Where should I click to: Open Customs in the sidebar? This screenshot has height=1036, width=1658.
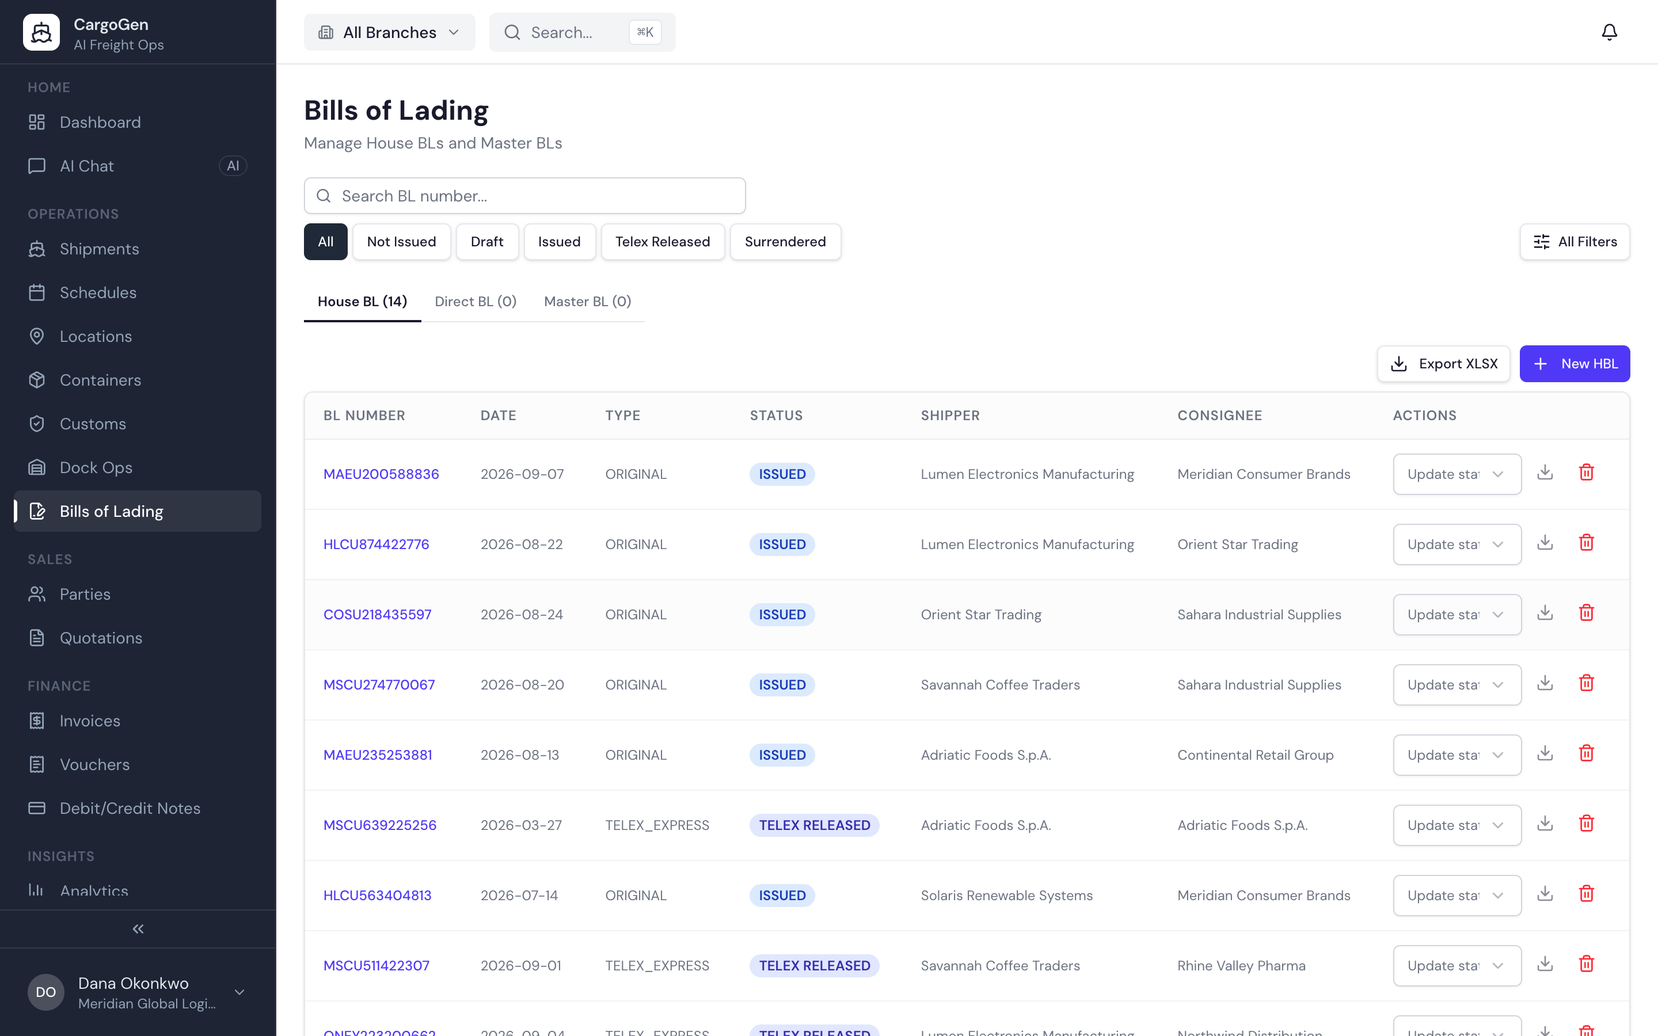click(x=137, y=424)
